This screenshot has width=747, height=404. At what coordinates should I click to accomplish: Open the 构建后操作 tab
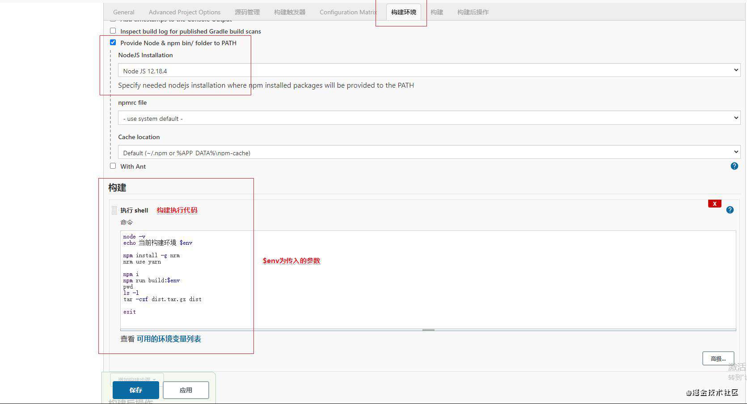point(473,12)
